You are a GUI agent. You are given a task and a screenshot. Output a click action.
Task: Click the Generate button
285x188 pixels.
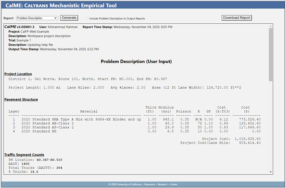[x=69, y=18]
